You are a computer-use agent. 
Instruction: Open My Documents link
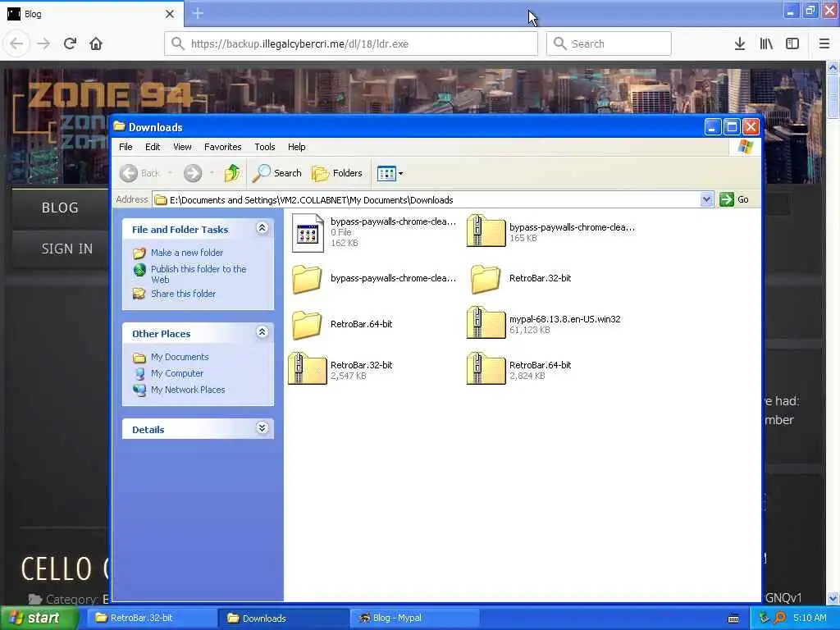(x=180, y=357)
